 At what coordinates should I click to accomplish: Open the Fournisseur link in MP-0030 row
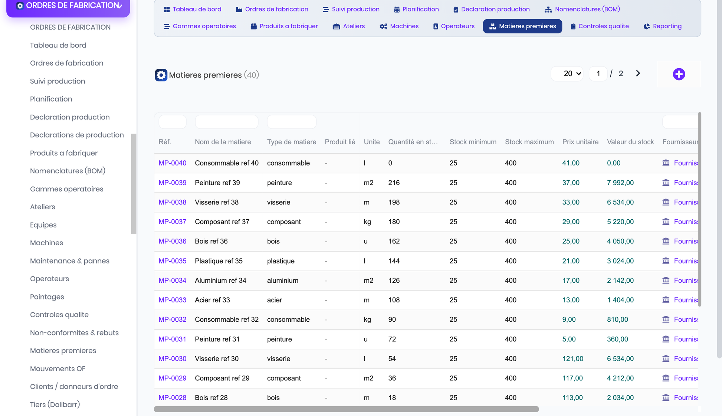pos(686,358)
